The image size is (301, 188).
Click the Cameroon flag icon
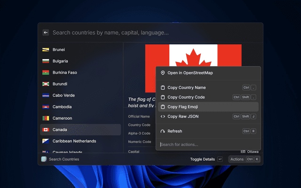46,118
